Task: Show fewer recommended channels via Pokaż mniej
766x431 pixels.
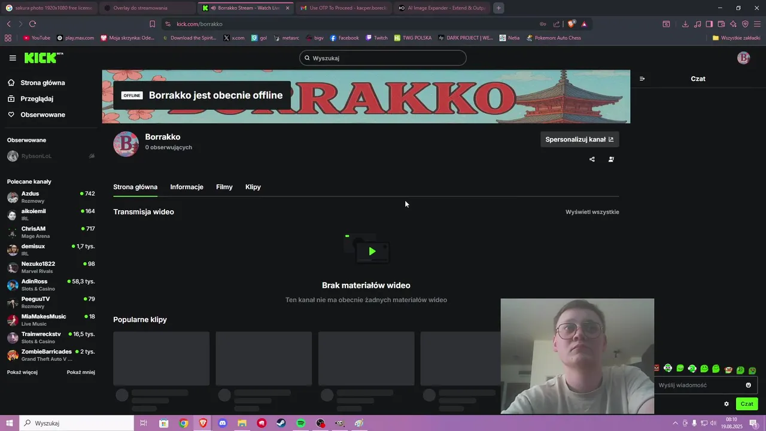Action: (x=81, y=372)
